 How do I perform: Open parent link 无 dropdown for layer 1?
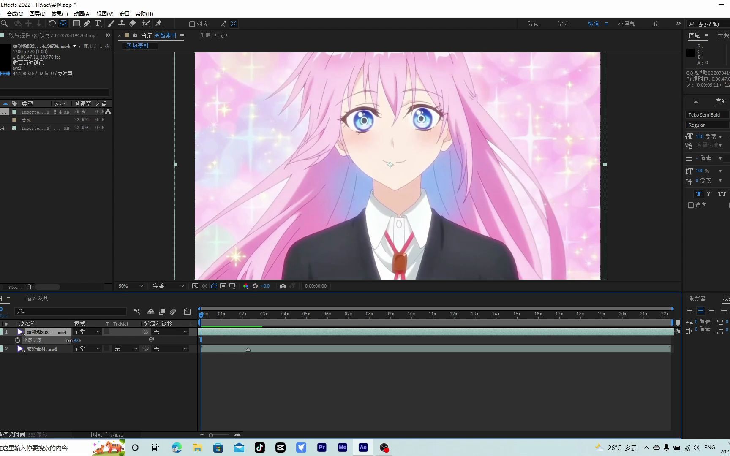point(170,332)
